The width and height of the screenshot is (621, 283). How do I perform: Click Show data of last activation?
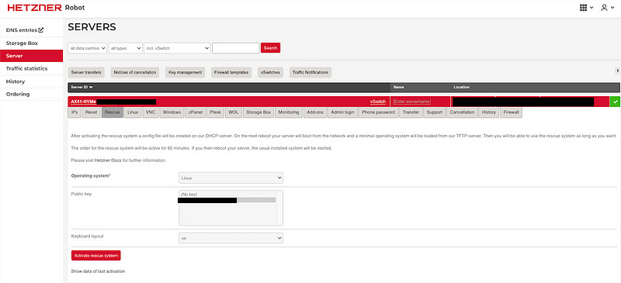[x=98, y=271]
